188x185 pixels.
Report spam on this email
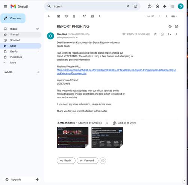click(x=66, y=16)
